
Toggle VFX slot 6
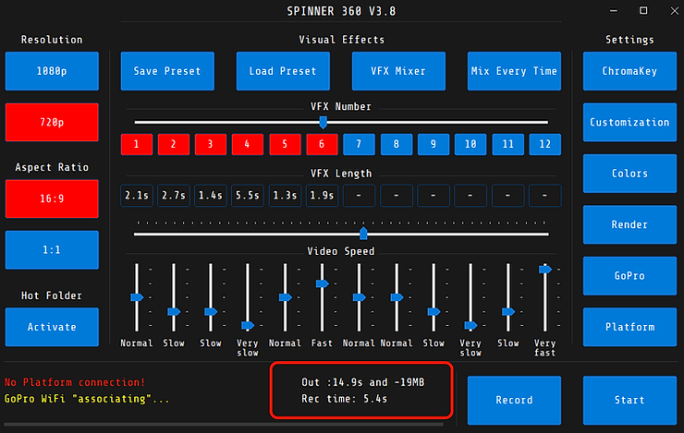click(322, 144)
